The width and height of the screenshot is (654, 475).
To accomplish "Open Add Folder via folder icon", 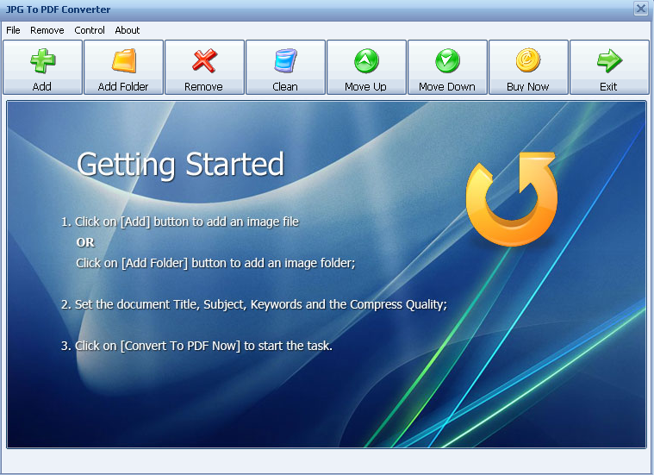I will pos(124,61).
